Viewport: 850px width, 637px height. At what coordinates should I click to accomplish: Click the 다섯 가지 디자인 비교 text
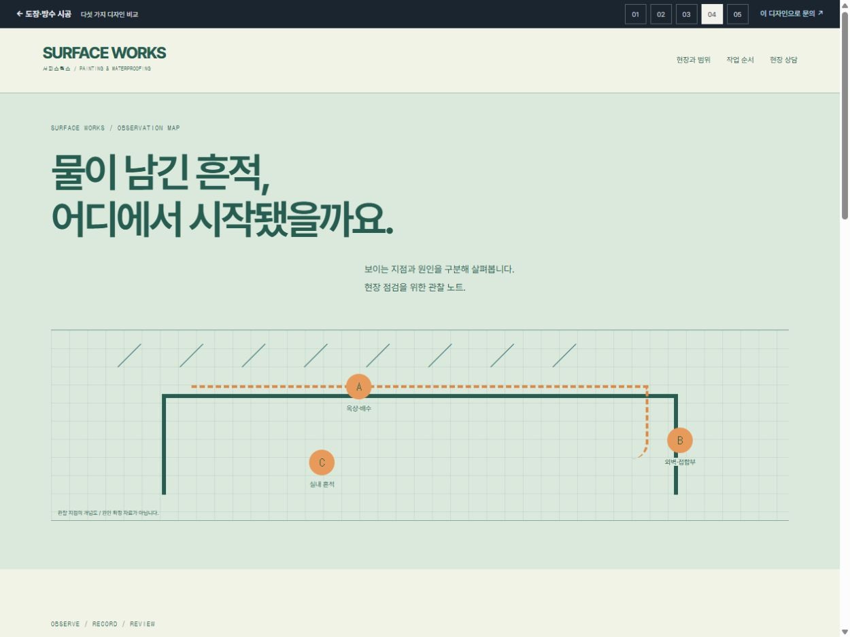[x=109, y=14]
